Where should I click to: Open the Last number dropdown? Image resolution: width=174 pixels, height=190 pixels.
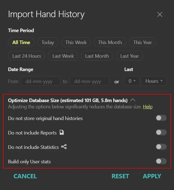132,81
